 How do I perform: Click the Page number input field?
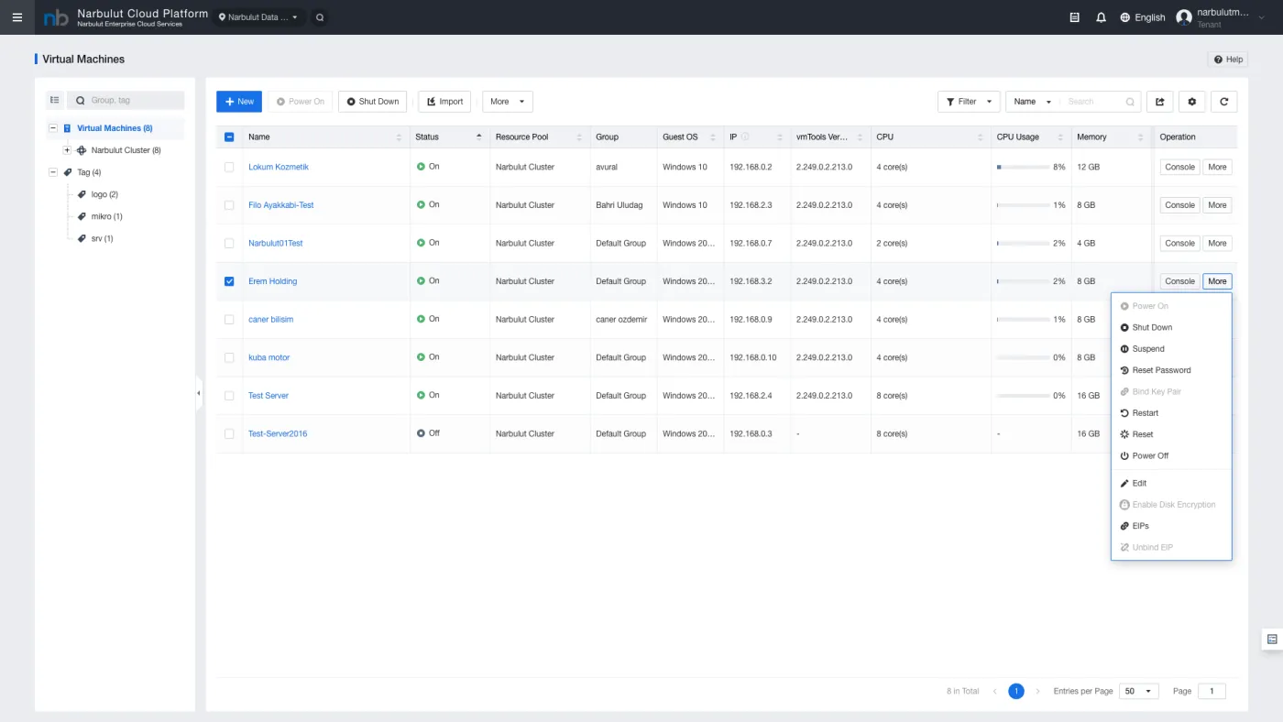click(x=1212, y=692)
